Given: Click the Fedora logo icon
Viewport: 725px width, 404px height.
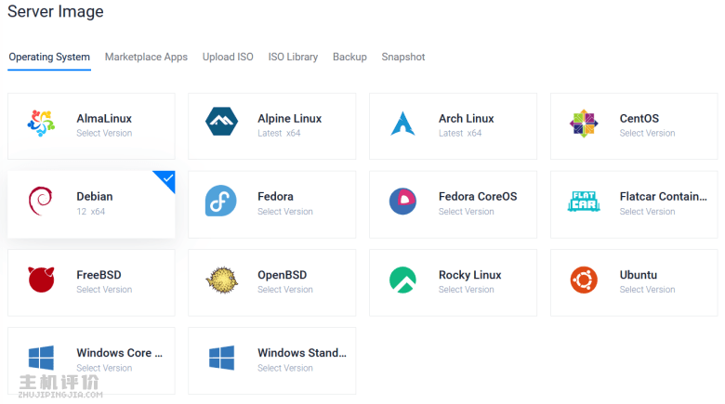Looking at the screenshot, I should (x=221, y=201).
